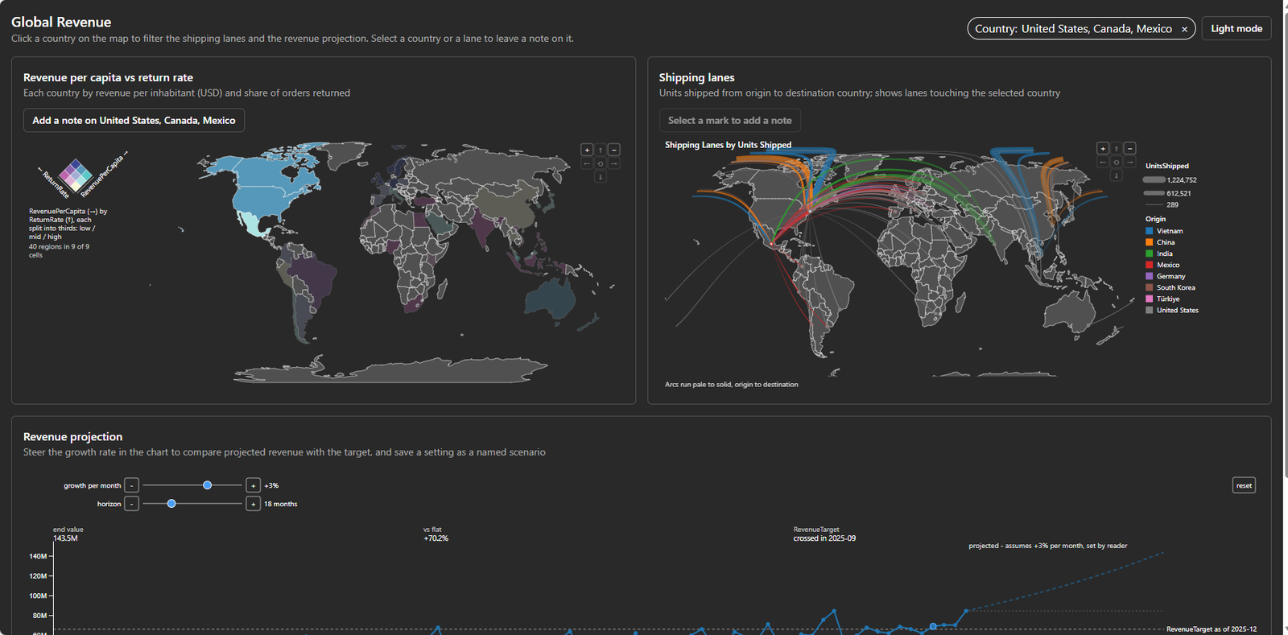This screenshot has height=635, width=1288.
Task: Click the 'crossed in 2025-09' label
Action: pyautogui.click(x=824, y=538)
